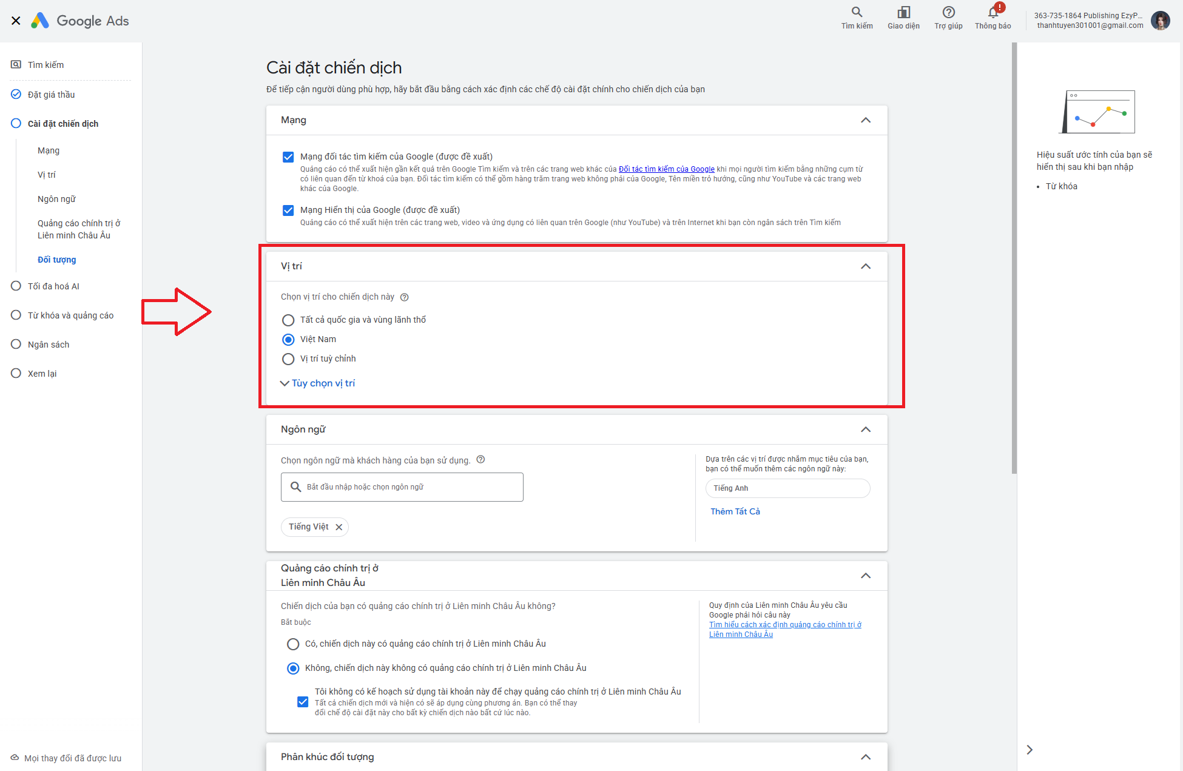Collapse the Phân khúc đối tượng section
The width and height of the screenshot is (1183, 771).
866,757
